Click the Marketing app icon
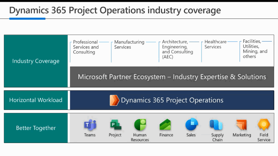This screenshot has height=156, width=278. [241, 125]
